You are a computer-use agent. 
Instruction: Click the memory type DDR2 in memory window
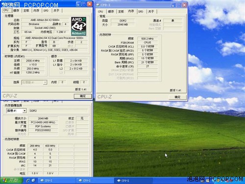coord(123,21)
